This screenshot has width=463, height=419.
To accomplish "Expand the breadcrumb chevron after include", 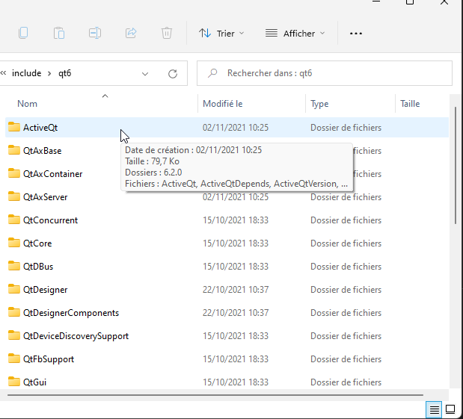I will (x=49, y=73).
